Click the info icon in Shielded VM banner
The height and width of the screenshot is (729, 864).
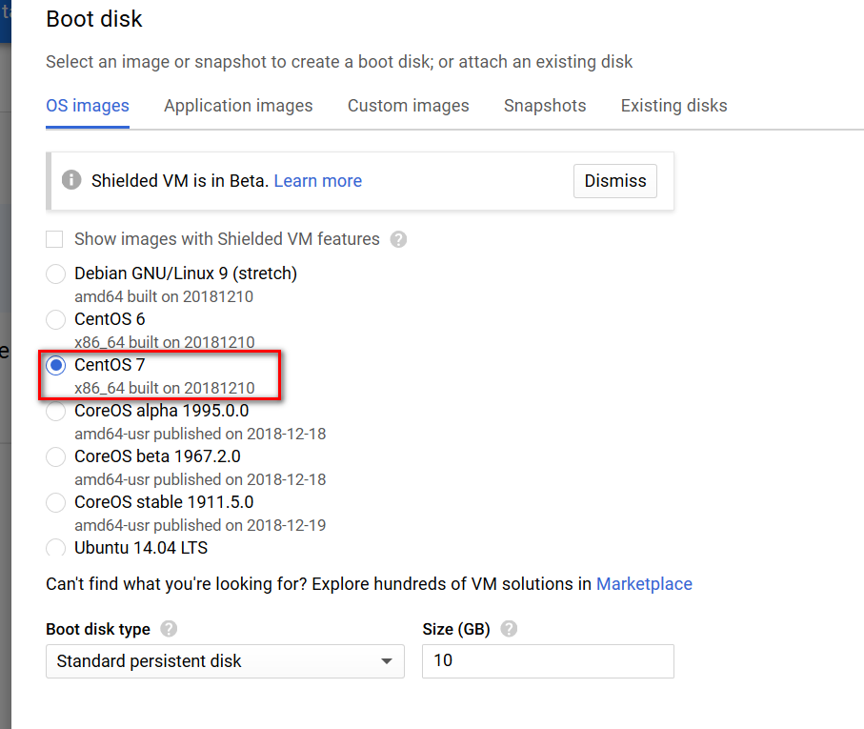coord(70,180)
